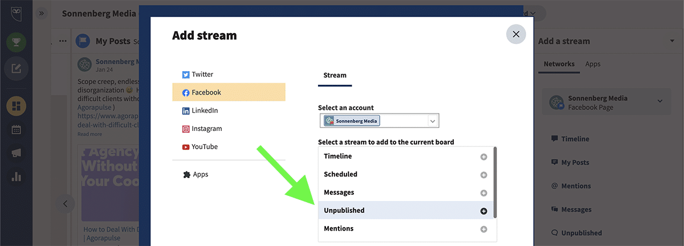This screenshot has height=246, width=684.
Task: Open the Analytics bar chart icon
Action: pos(16,177)
